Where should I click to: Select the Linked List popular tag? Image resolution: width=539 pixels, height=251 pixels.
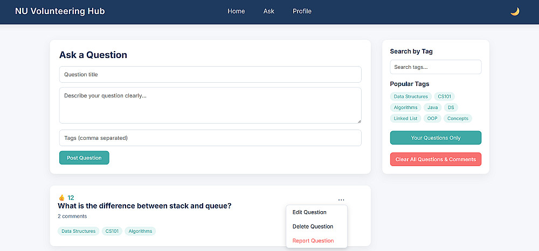pyautogui.click(x=405, y=118)
